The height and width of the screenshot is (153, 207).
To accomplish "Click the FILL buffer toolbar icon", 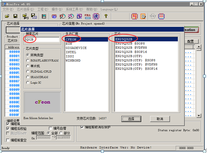I will pos(88,16).
